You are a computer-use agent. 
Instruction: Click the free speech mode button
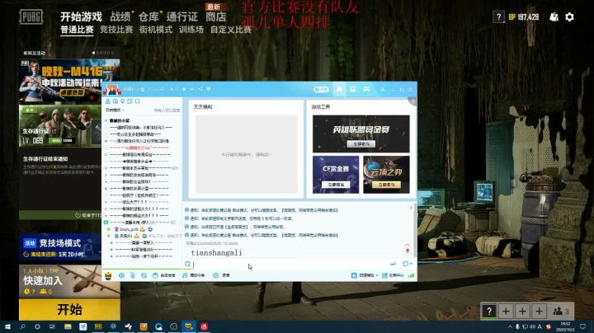click(164, 275)
